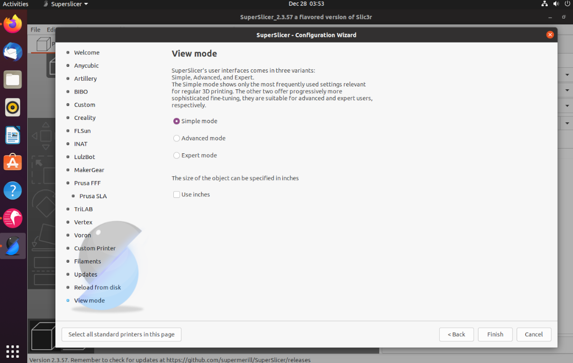Click the Cancel button
Image resolution: width=573 pixels, height=363 pixels.
(x=534, y=334)
